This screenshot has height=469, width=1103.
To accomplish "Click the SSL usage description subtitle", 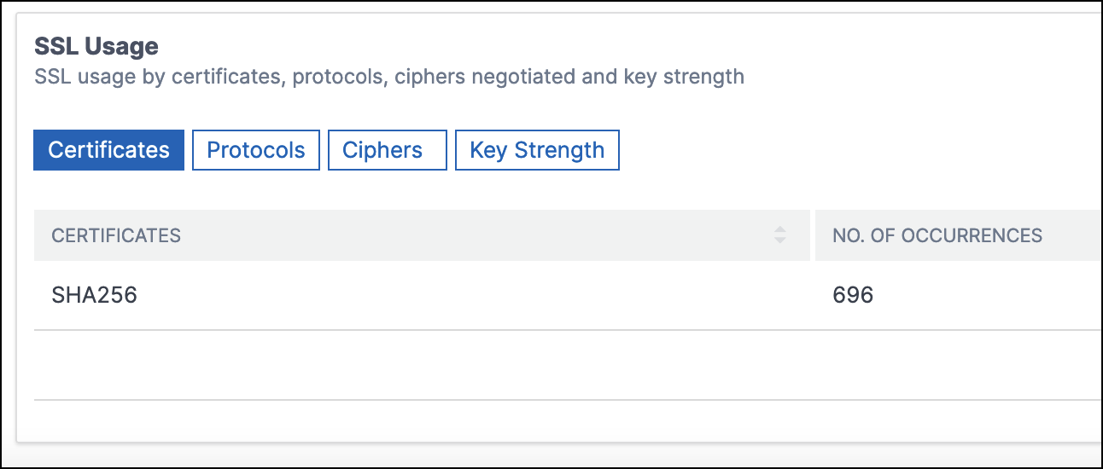I will [x=389, y=77].
